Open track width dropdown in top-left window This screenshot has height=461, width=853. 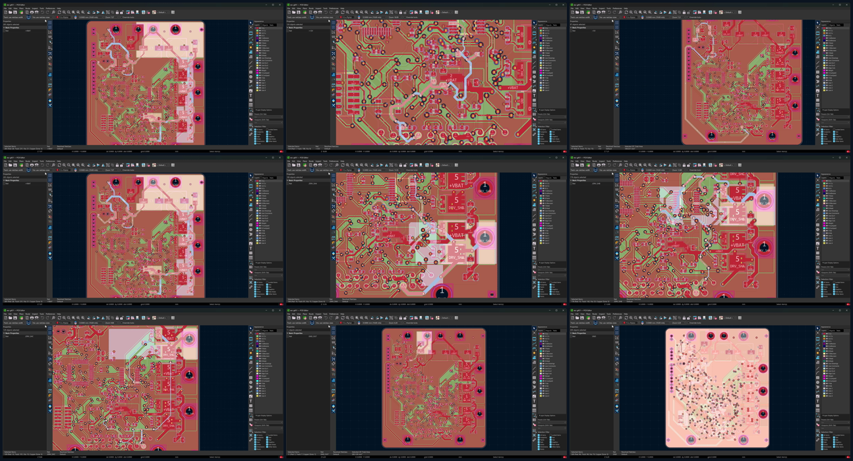(x=15, y=17)
